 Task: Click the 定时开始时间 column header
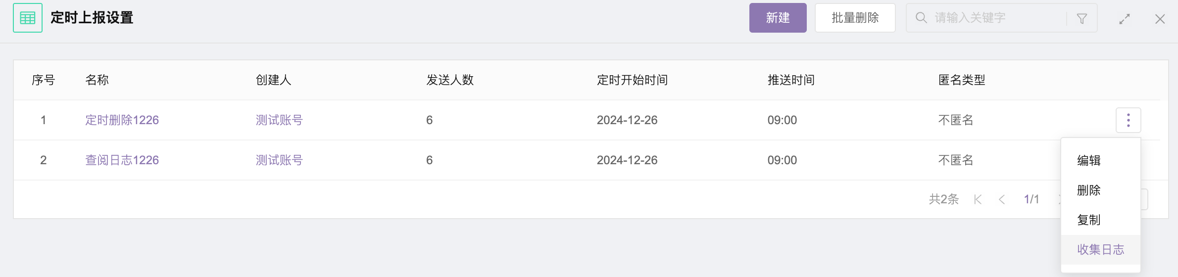(632, 80)
